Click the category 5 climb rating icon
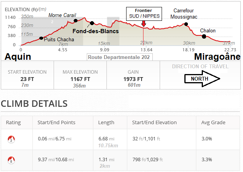This screenshot has width=243, height=172. (11, 159)
